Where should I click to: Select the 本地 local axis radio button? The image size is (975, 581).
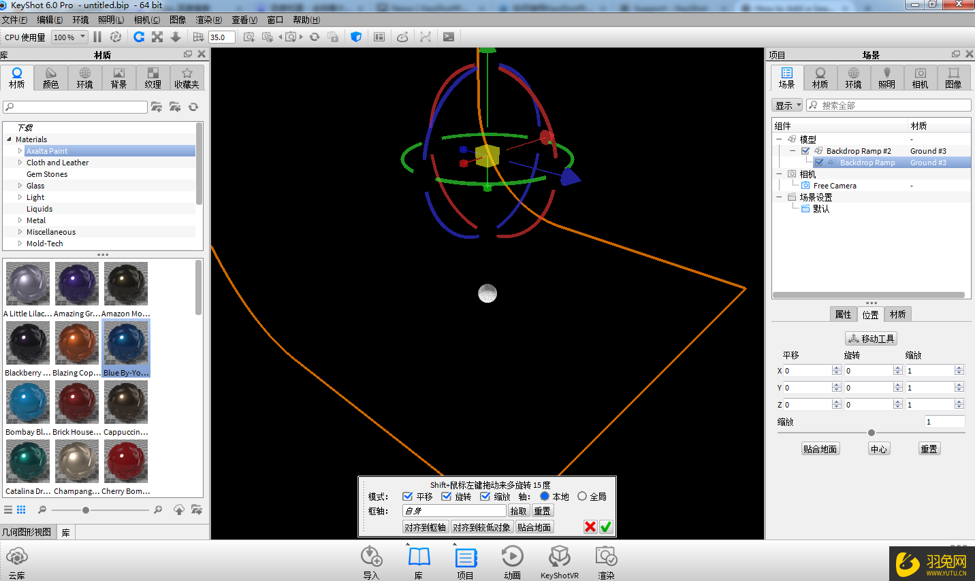(x=545, y=497)
